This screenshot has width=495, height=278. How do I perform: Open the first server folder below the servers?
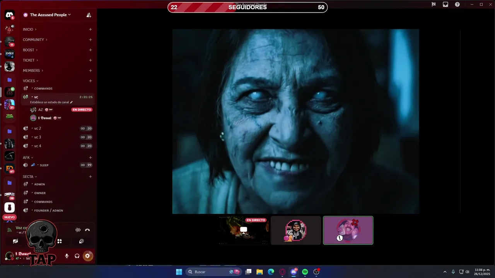(9, 80)
